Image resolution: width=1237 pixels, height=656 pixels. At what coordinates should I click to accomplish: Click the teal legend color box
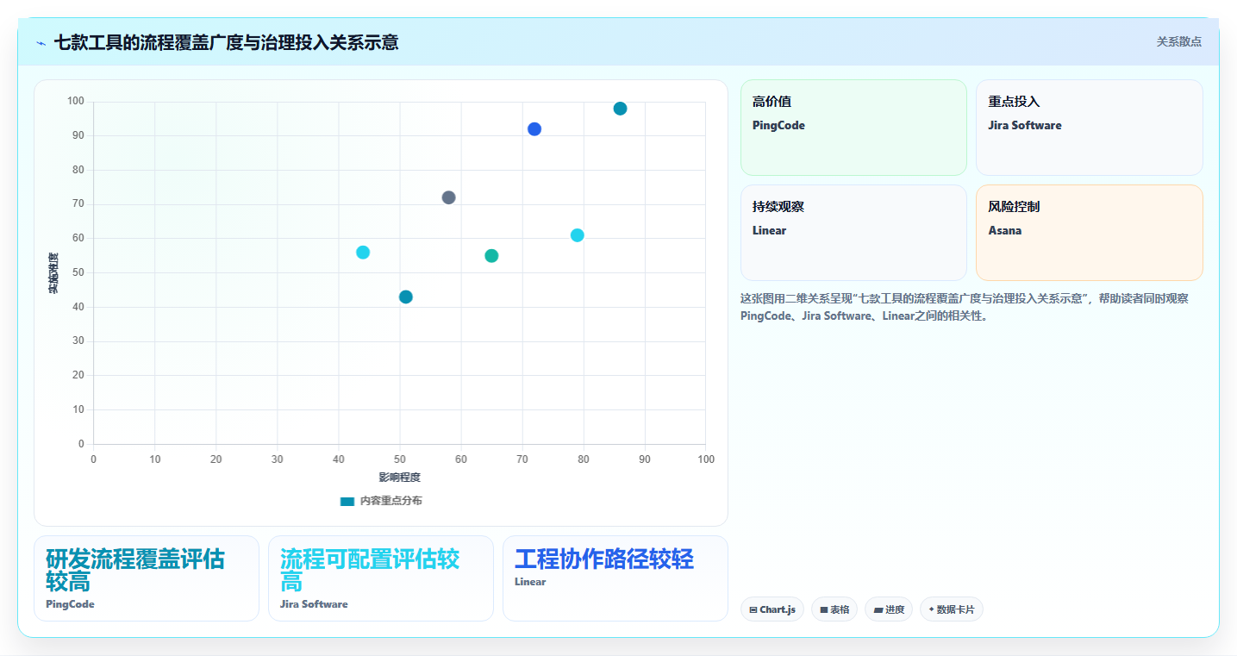pyautogui.click(x=347, y=501)
